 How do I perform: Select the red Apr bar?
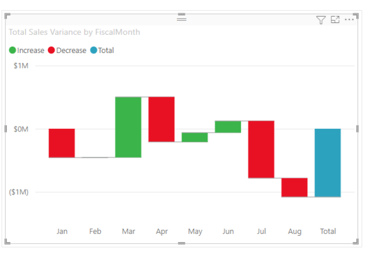[x=161, y=119]
